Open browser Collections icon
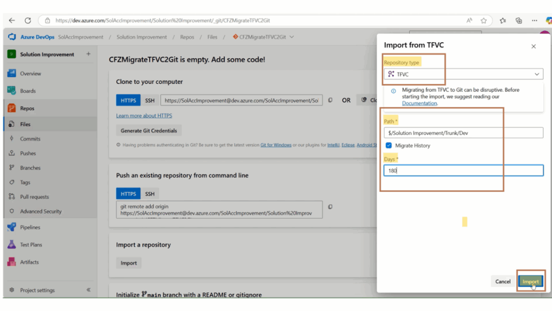The image size is (552, 311). 519,21
